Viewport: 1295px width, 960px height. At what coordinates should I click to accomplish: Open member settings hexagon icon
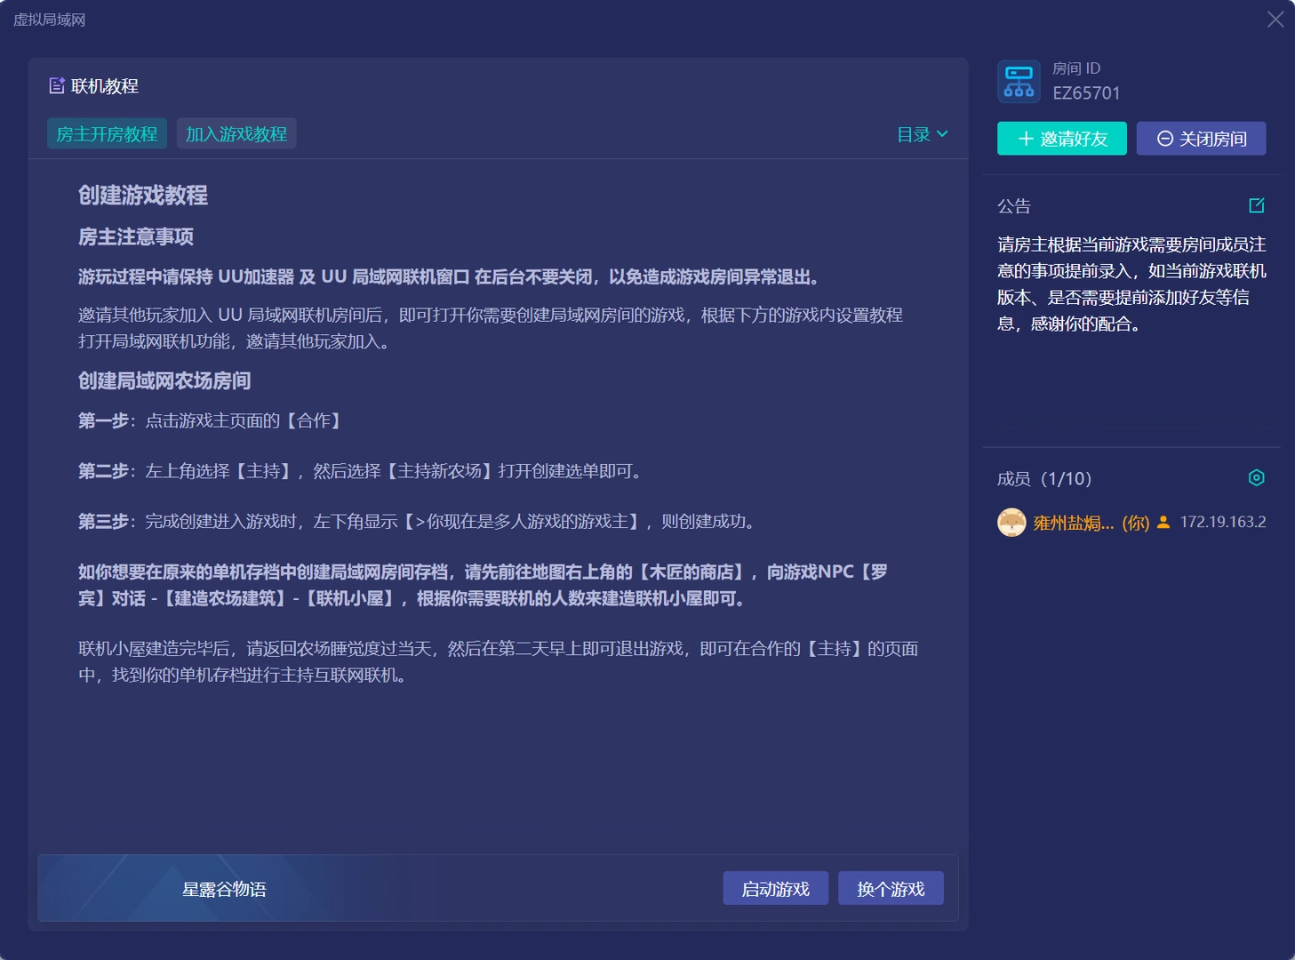coord(1256,478)
